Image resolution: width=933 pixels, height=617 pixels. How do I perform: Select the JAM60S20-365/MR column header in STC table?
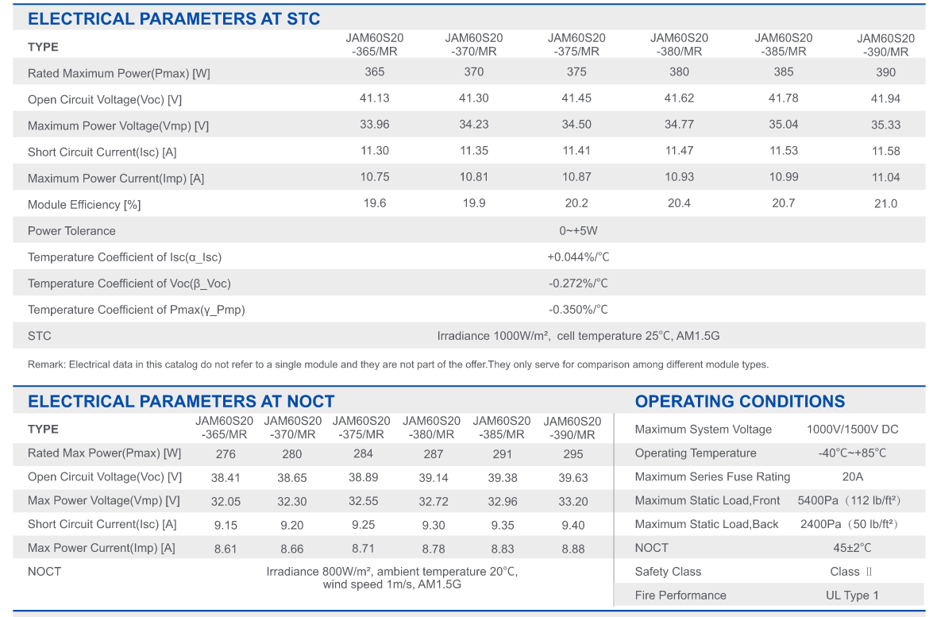tap(374, 44)
